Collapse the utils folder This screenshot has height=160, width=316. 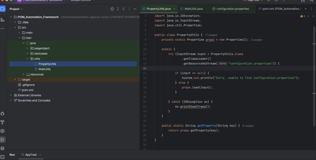[x=27, y=59]
